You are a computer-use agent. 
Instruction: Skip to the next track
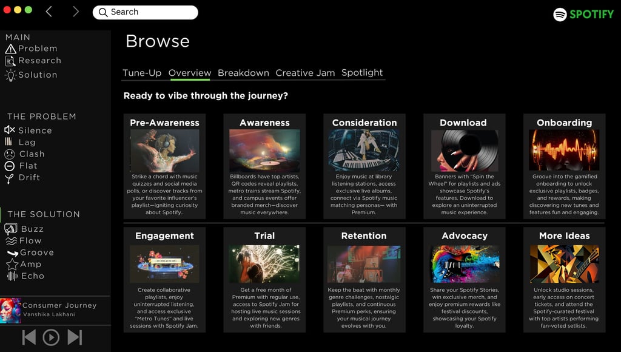(x=75, y=337)
